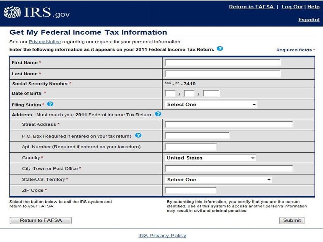Click the birth day box
This screenshot has height=242, width=323.
(189, 93)
